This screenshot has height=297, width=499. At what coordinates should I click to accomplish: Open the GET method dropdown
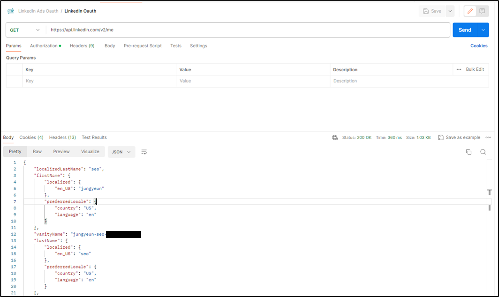pyautogui.click(x=25, y=30)
